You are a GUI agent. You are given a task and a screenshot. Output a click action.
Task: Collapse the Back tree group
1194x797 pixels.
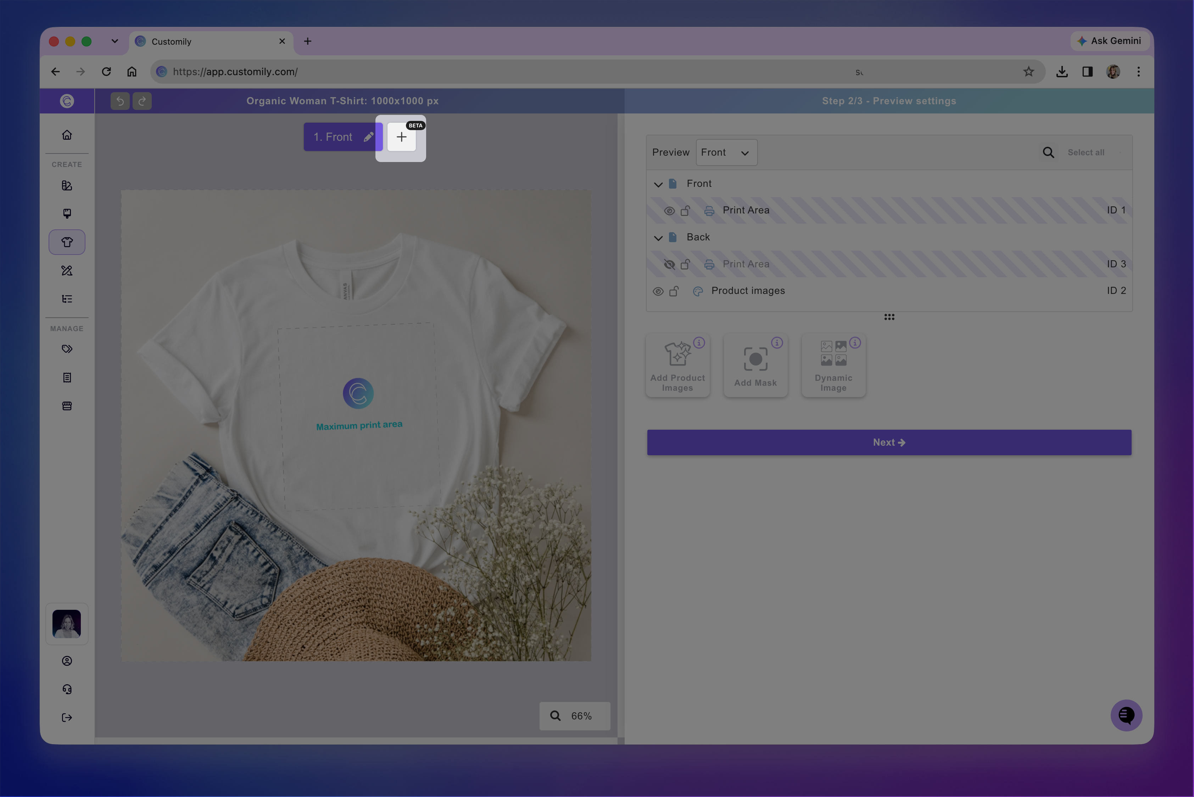[658, 238]
